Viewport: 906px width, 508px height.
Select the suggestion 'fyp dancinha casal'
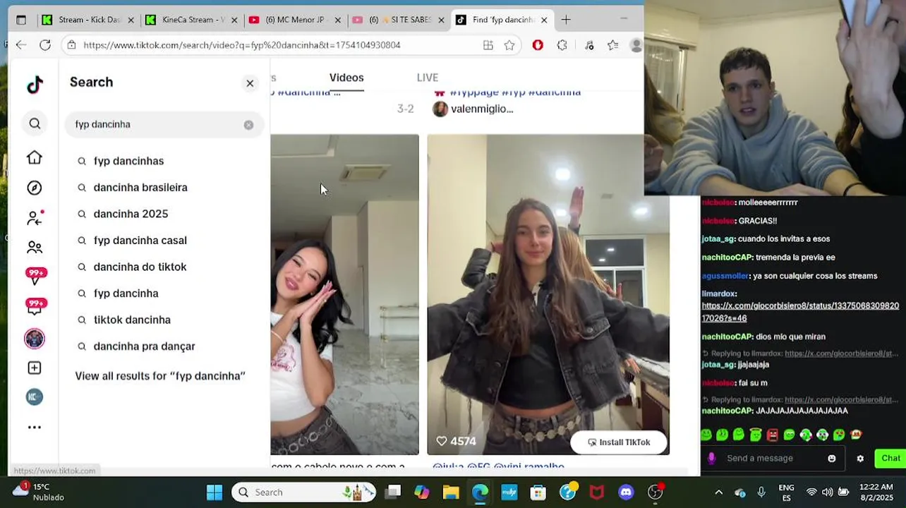coord(140,241)
